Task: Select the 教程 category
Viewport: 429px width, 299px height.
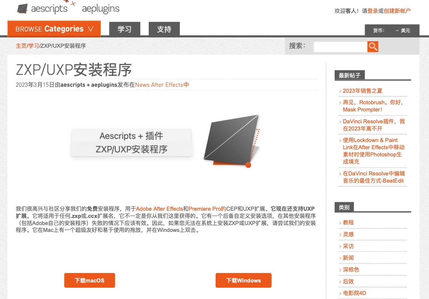Action: point(348,223)
